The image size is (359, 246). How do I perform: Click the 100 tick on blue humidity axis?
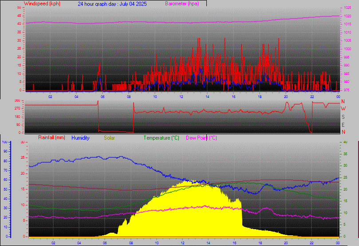point(4,142)
